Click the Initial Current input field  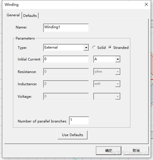pyautogui.click(x=66, y=59)
